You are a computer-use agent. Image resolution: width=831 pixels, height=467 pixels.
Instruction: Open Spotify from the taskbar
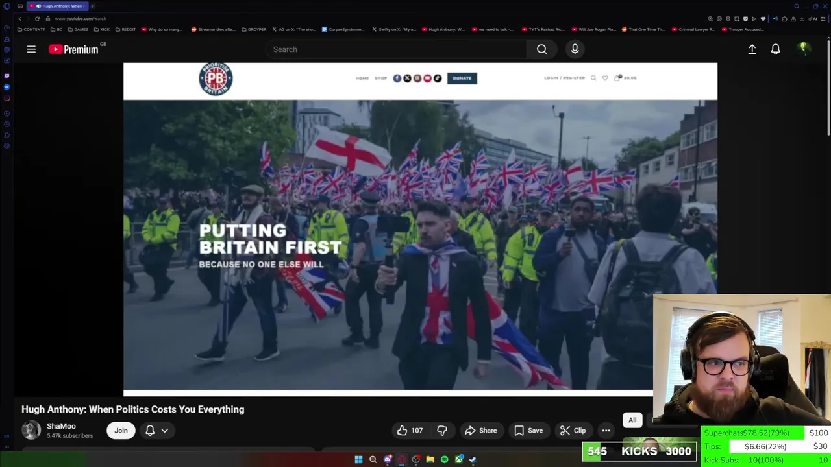pyautogui.click(x=444, y=459)
